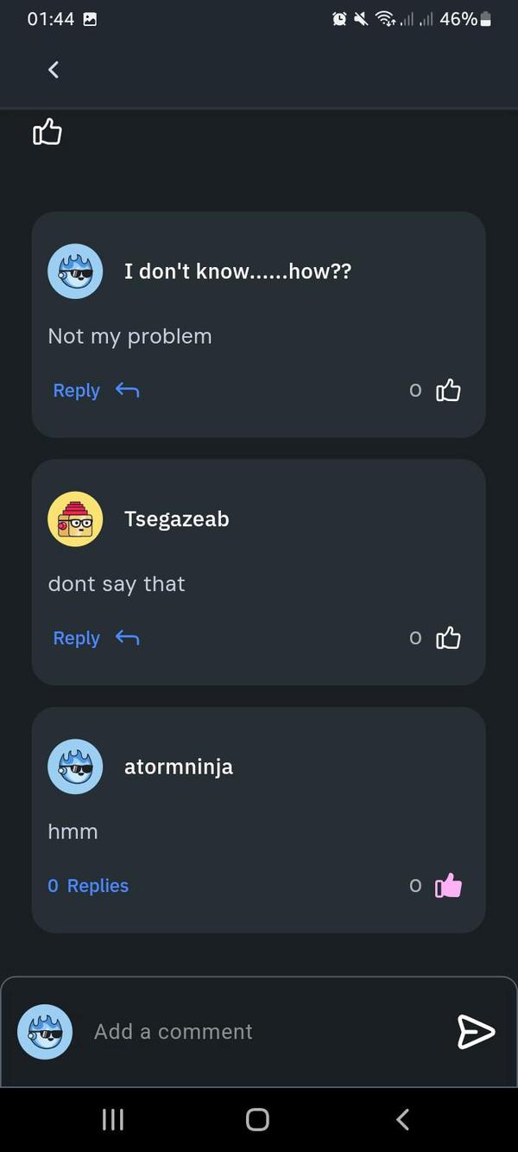Tap the send comment arrow icon
Viewport: 518px width, 1152px height.
coord(477,1032)
